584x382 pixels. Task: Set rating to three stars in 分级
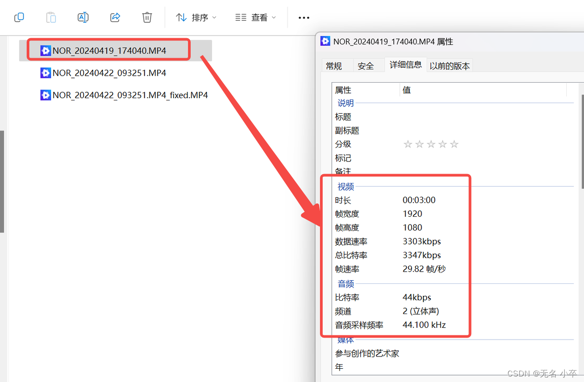[431, 144]
